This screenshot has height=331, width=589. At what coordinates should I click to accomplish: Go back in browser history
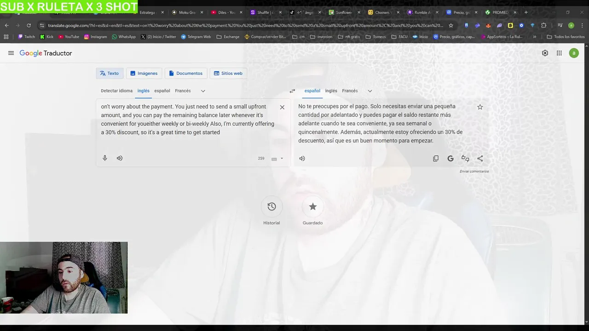click(x=6, y=25)
